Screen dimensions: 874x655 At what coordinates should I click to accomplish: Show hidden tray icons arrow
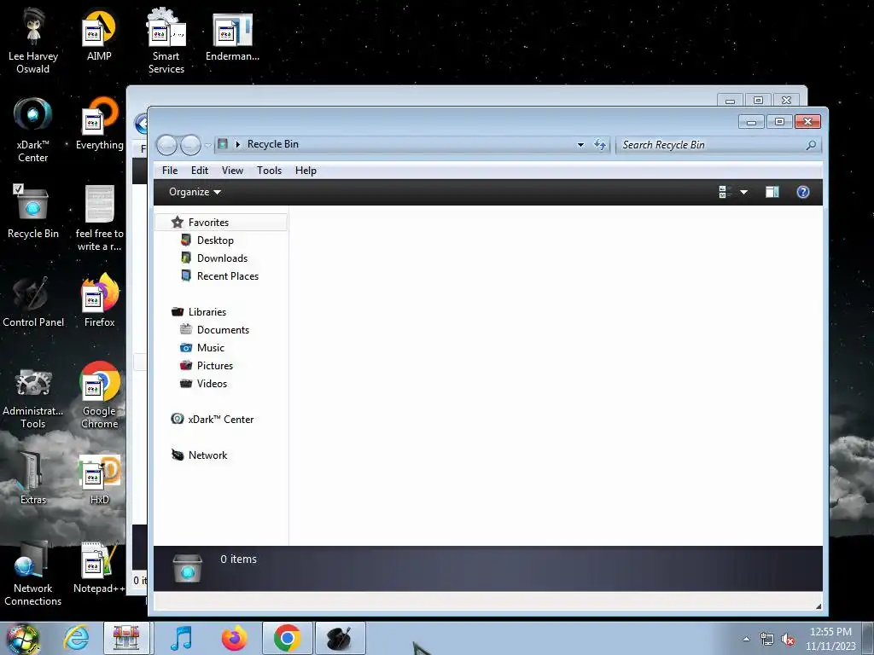pyautogui.click(x=746, y=640)
